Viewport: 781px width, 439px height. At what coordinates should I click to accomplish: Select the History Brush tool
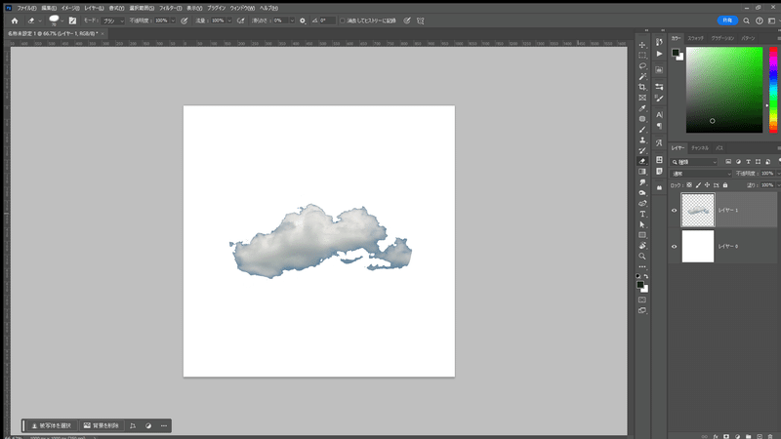[x=642, y=150]
